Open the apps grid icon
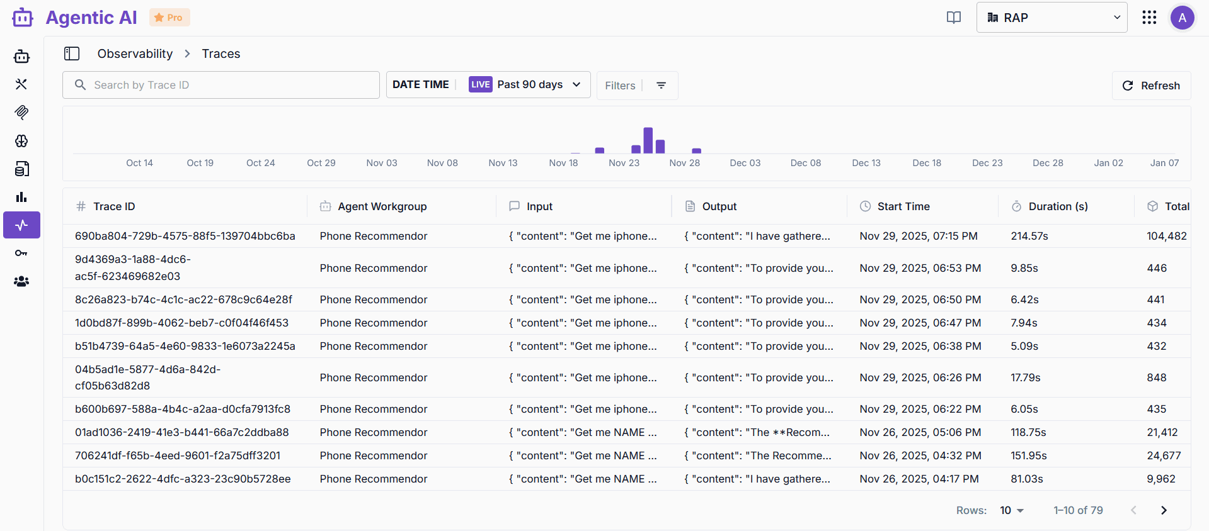This screenshot has width=1209, height=531. pyautogui.click(x=1149, y=18)
